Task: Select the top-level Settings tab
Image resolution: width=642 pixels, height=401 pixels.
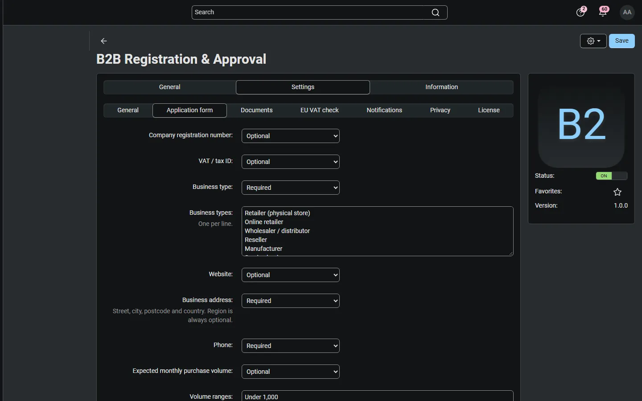Action: pos(303,87)
